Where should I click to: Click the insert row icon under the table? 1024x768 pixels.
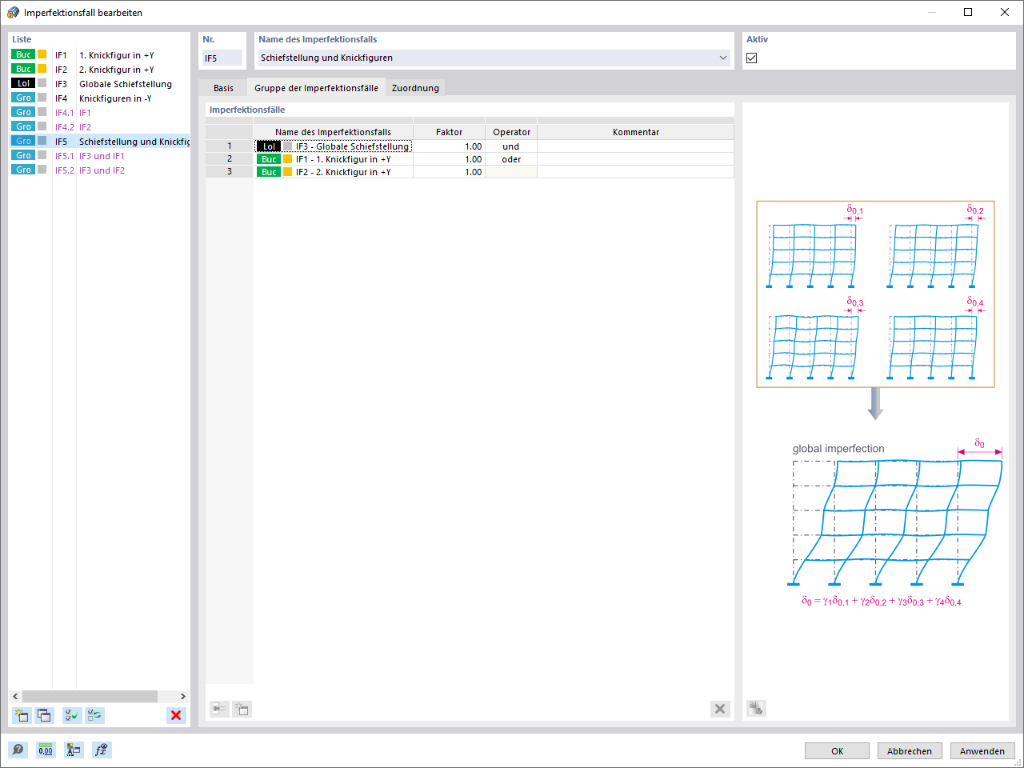tap(219, 709)
